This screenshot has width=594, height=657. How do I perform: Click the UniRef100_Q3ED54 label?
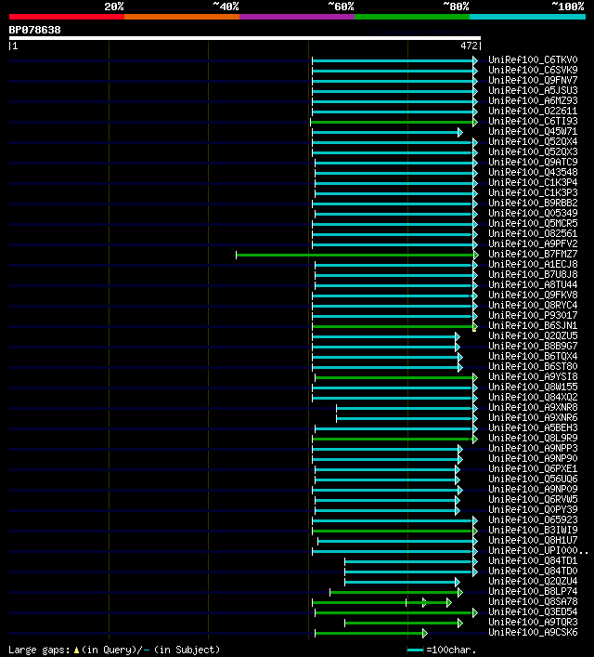click(x=533, y=611)
